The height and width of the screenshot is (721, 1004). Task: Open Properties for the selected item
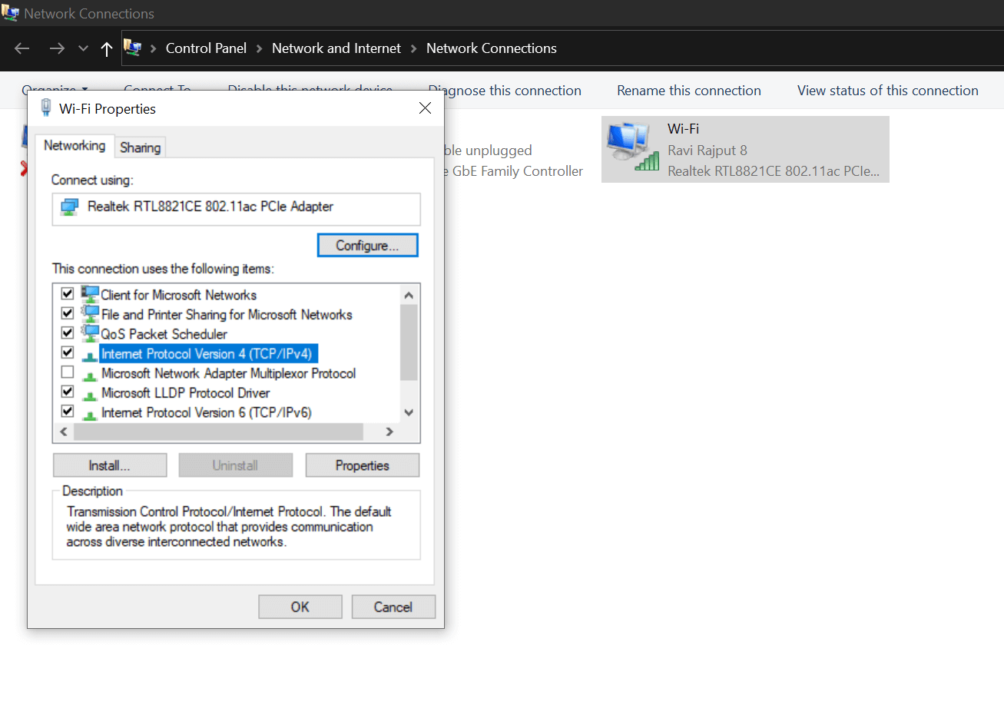(362, 465)
